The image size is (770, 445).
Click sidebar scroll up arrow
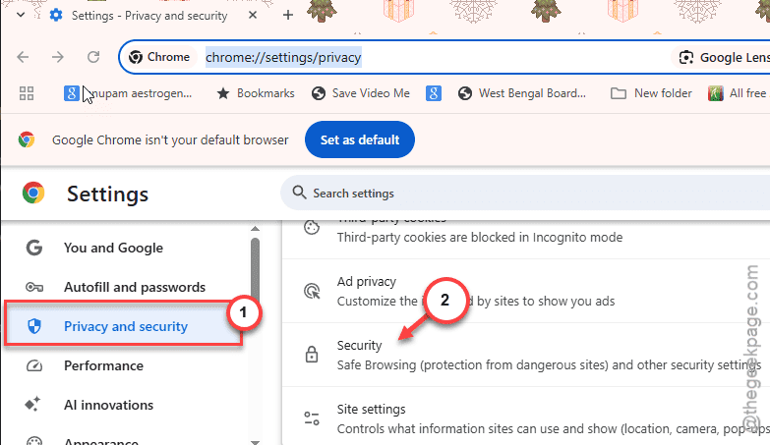[255, 229]
